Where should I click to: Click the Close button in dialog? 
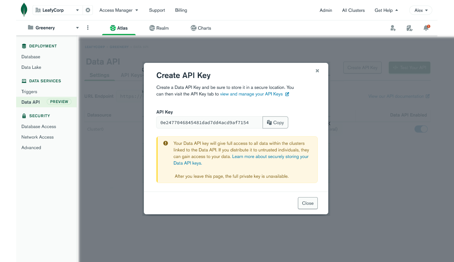point(308,203)
